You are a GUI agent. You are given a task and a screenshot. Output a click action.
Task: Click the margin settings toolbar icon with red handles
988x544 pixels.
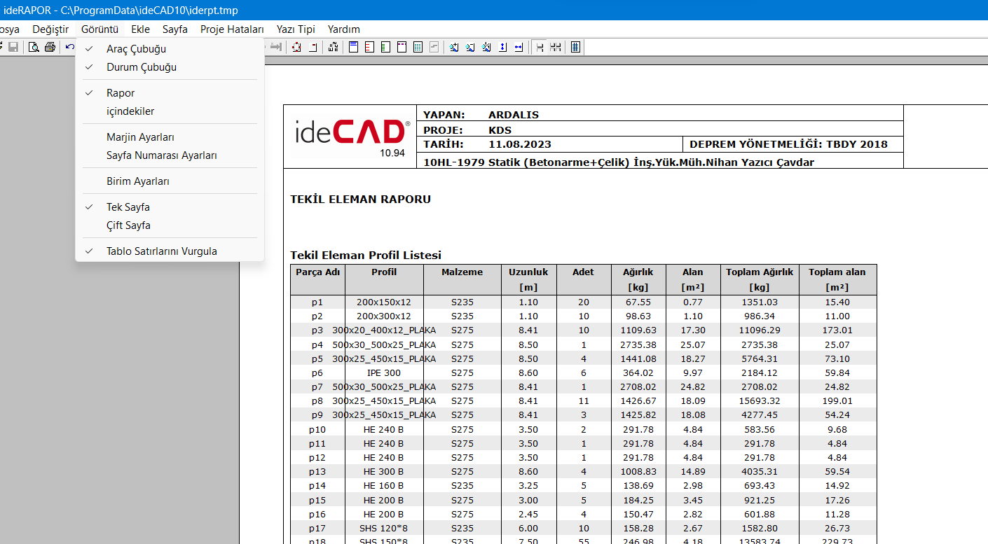[296, 47]
